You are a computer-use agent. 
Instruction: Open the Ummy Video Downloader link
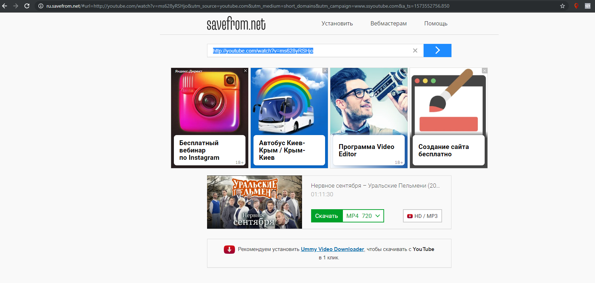click(332, 249)
